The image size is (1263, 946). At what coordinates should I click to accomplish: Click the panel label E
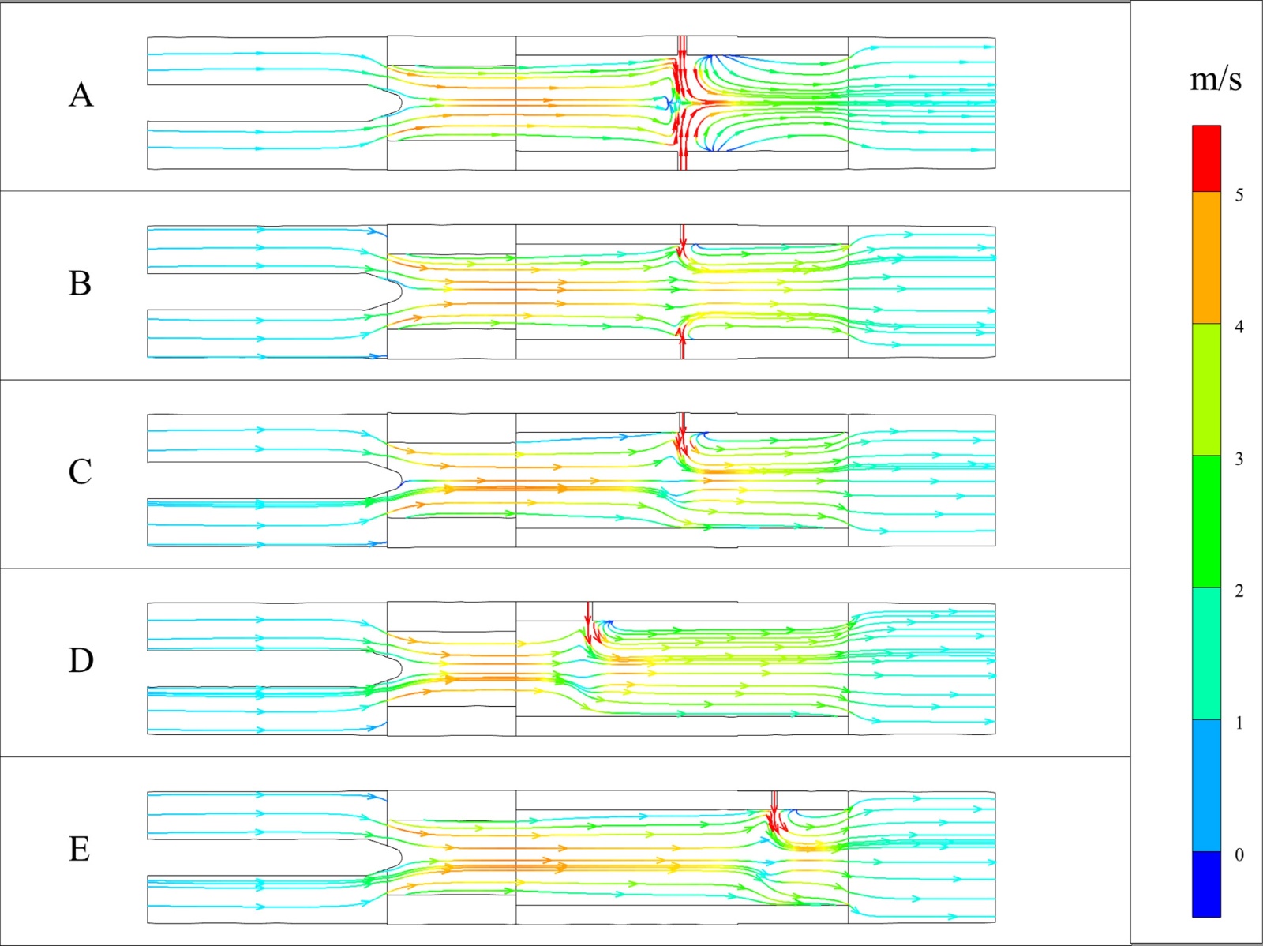(79, 849)
